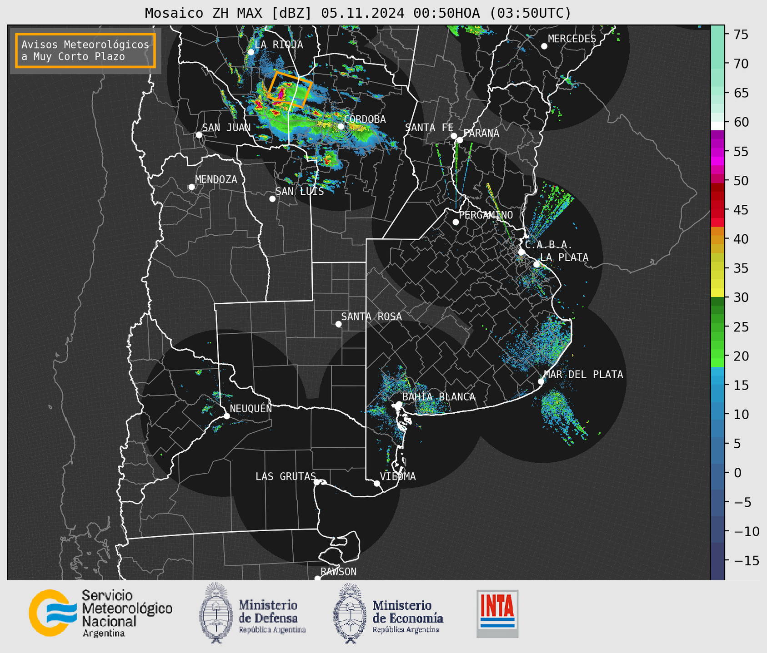
Task: Click the MENDOZA city marker
Action: (191, 187)
